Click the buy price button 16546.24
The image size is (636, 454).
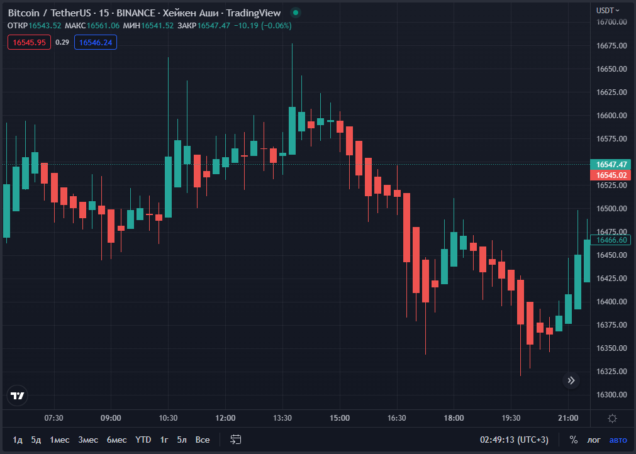point(96,42)
